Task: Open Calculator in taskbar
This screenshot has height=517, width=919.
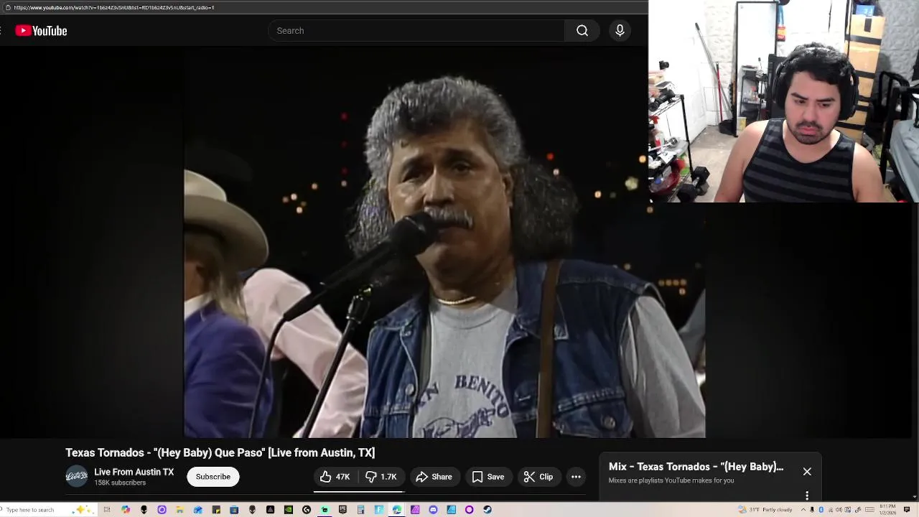Action: point(360,510)
